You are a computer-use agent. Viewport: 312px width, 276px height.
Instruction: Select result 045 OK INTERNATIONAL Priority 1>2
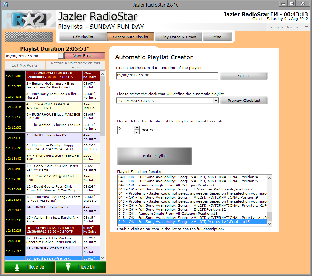point(192,205)
